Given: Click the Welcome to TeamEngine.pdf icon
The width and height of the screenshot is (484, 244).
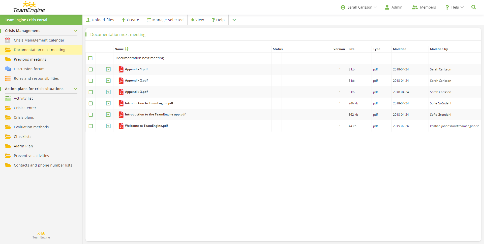Looking at the screenshot, I should (x=121, y=126).
